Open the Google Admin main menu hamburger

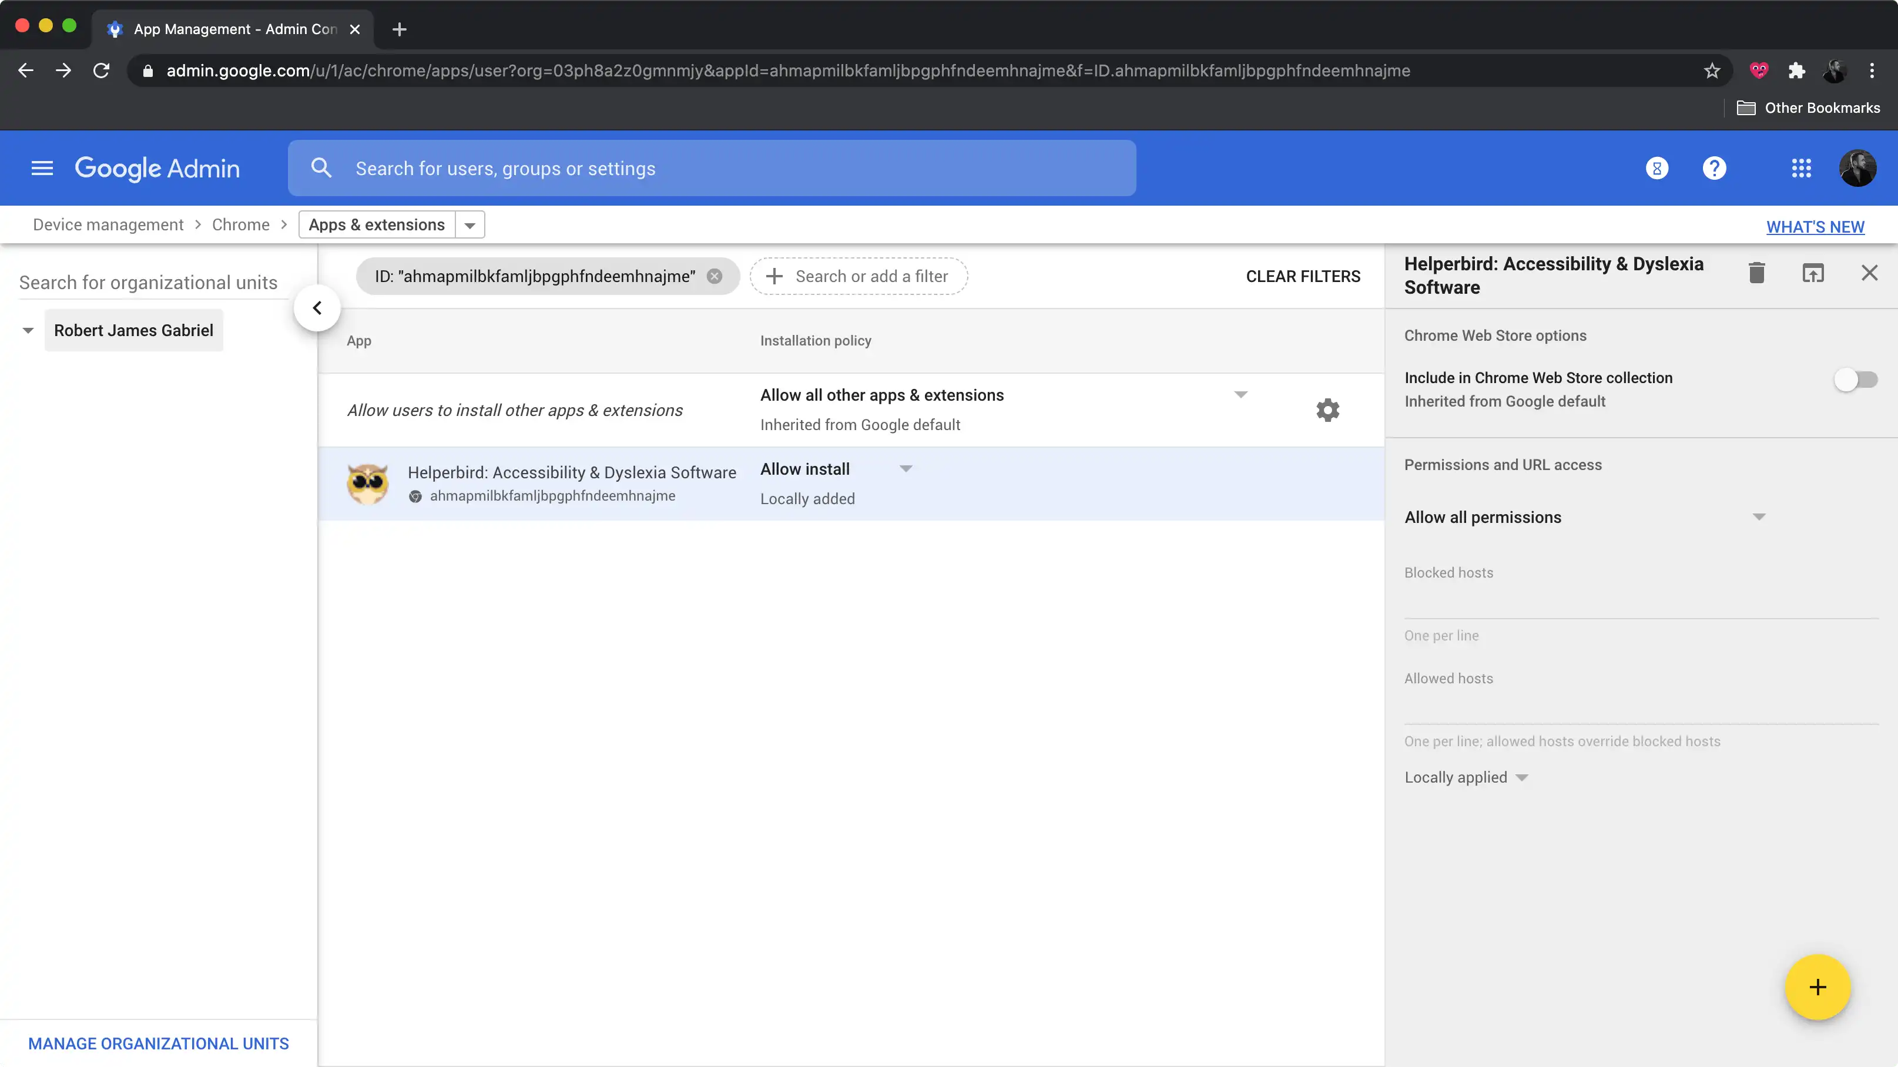tap(42, 168)
